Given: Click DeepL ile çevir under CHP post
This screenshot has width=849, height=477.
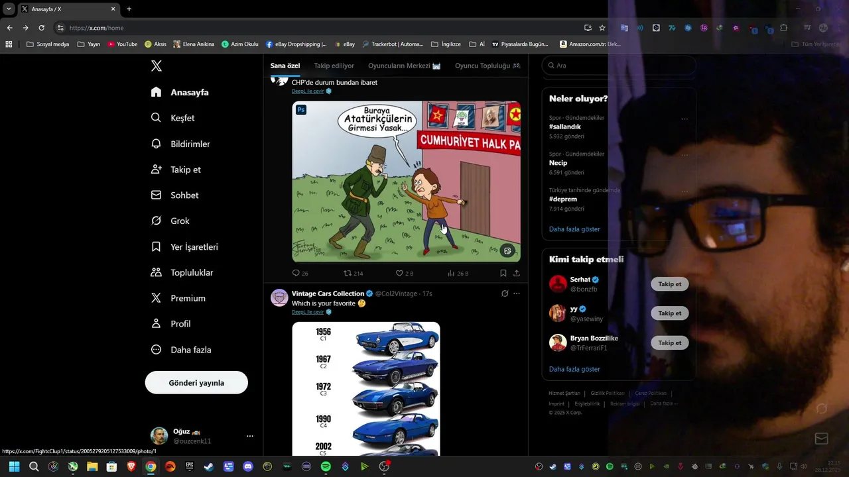Looking at the screenshot, I should tap(308, 91).
